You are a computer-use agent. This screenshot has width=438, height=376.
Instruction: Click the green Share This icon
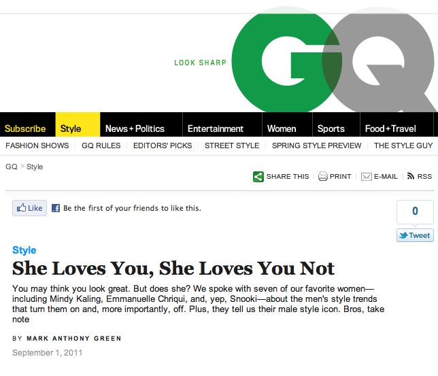pyautogui.click(x=258, y=177)
